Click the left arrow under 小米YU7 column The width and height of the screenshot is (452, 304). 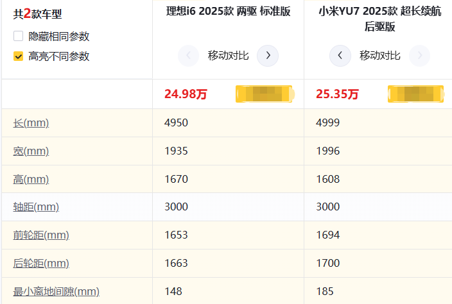340,56
